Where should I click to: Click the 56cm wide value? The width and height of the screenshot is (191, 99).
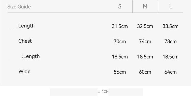120,72
